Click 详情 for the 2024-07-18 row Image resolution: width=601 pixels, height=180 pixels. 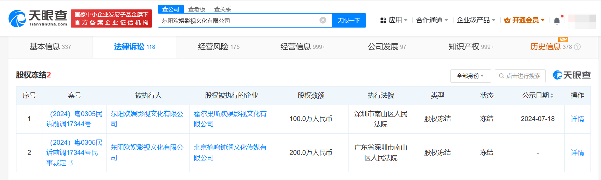click(x=578, y=119)
